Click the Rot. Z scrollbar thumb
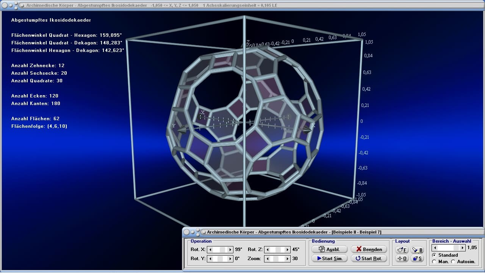This screenshot has height=273, width=485. pos(278,249)
